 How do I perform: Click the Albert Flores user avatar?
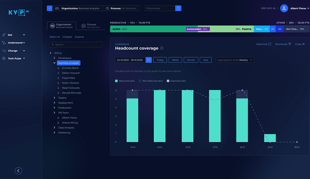tap(284, 8)
